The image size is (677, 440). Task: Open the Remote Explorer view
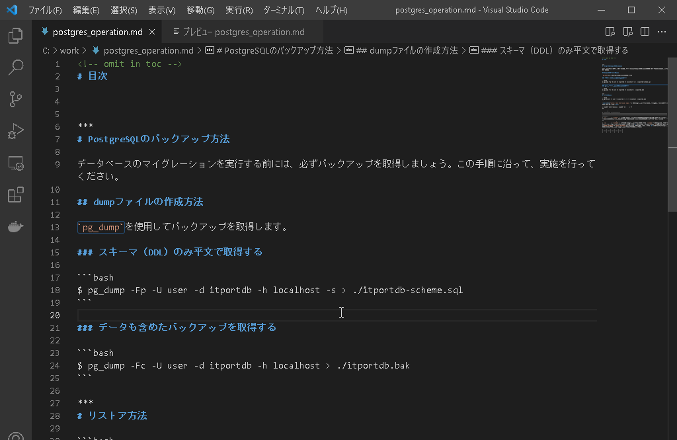click(16, 163)
